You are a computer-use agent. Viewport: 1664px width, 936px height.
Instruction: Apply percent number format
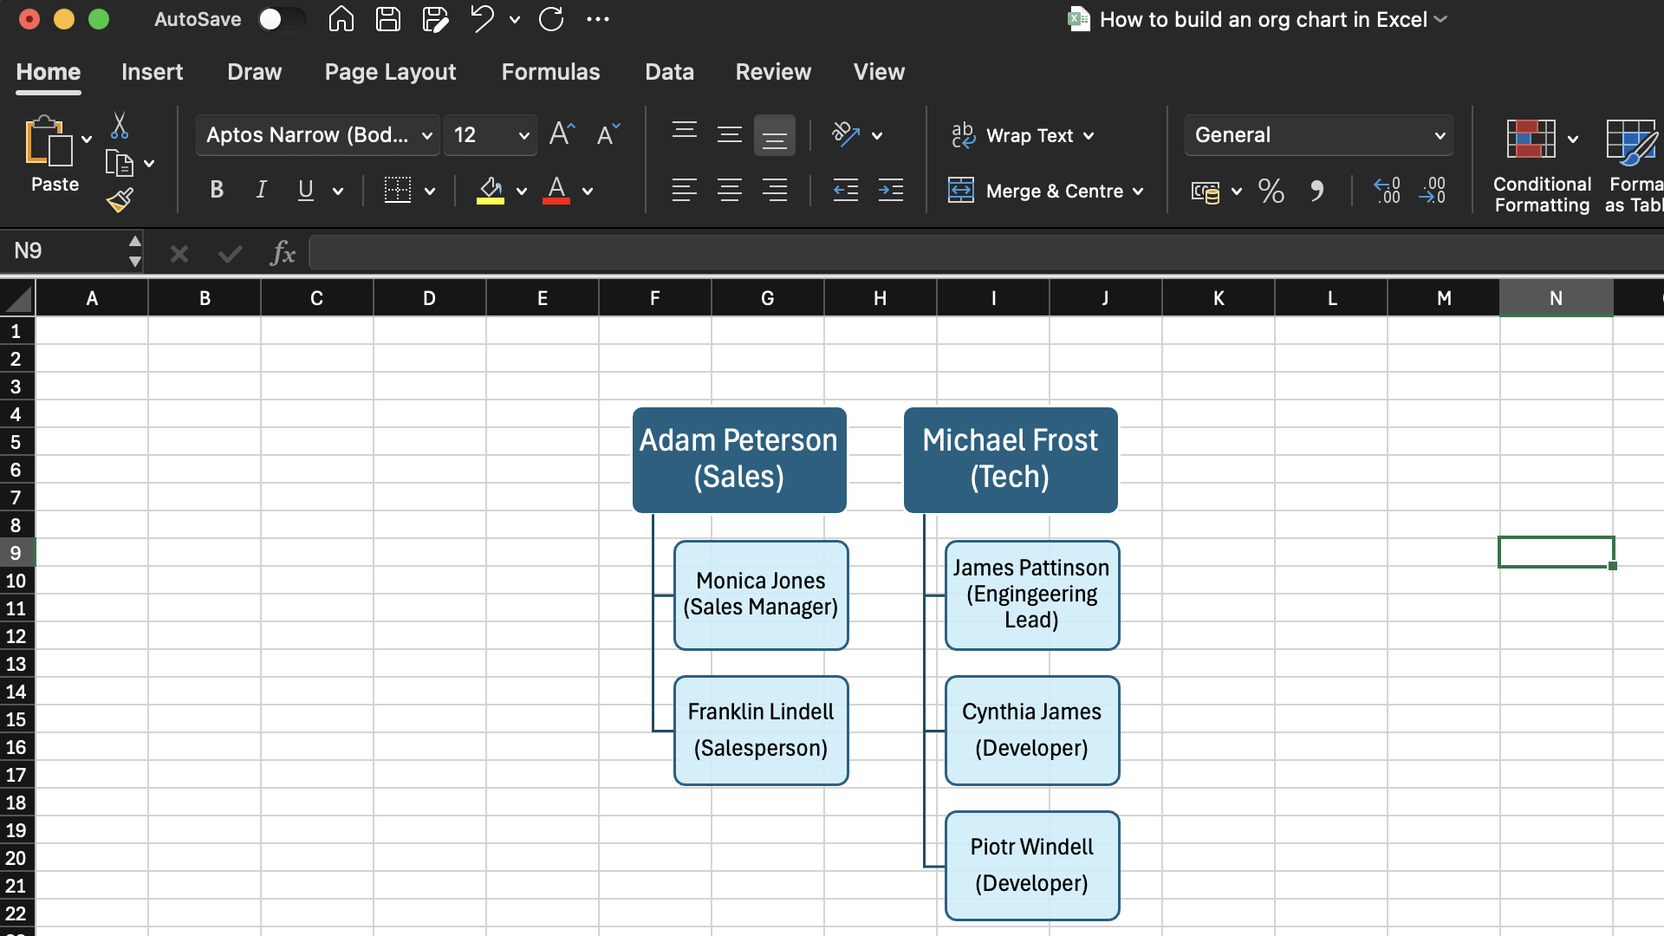click(1270, 191)
